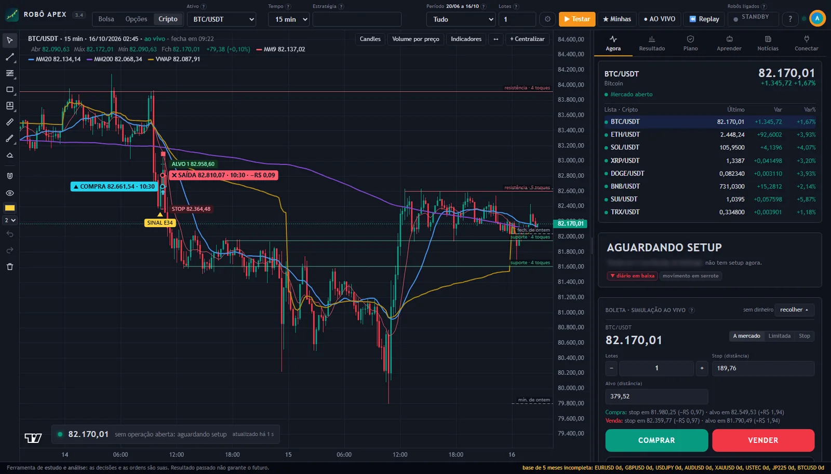Select the brush drawing tool
The width and height of the screenshot is (831, 474).
pos(9,138)
